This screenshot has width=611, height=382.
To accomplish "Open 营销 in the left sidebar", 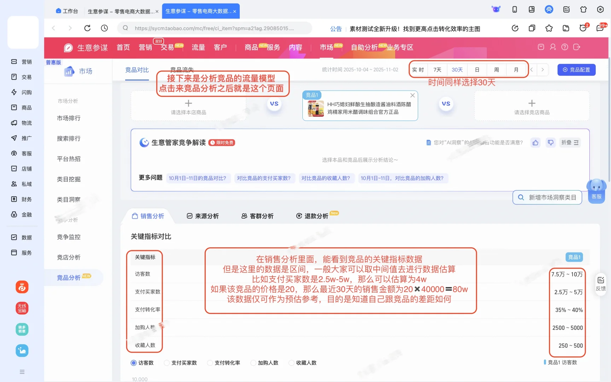I will click(x=22, y=62).
